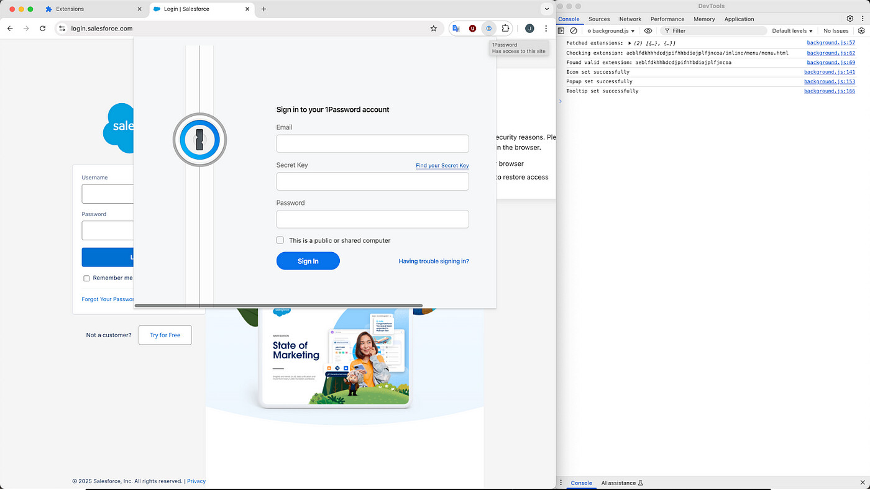Open the background.js:69 source link
The image size is (870, 490).
tap(831, 62)
